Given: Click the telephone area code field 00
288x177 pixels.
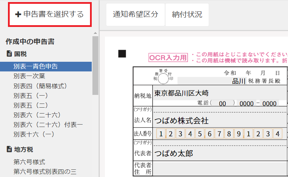Looking at the screenshot, I should (x=223, y=104).
